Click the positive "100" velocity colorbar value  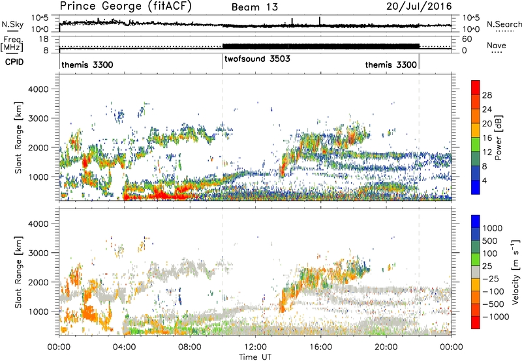point(490,253)
